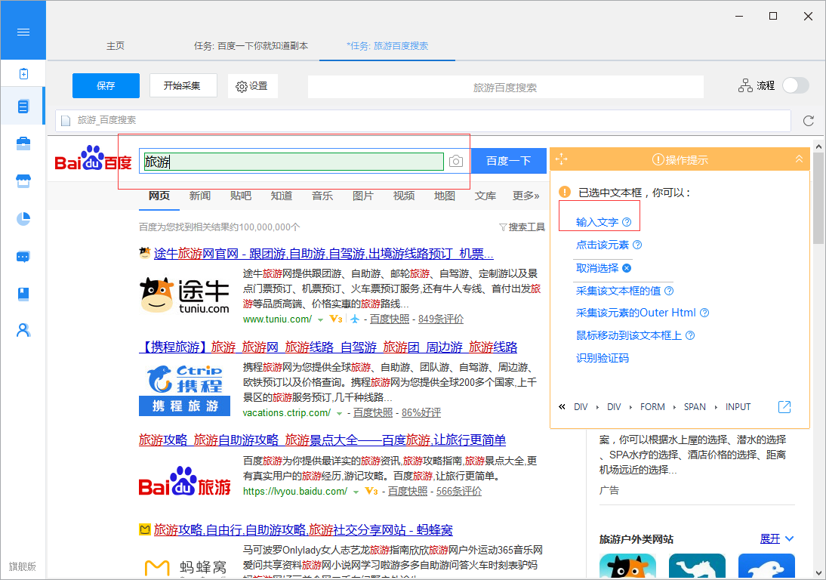
Task: Select FORM in element path breadcrumb
Action: click(x=652, y=407)
